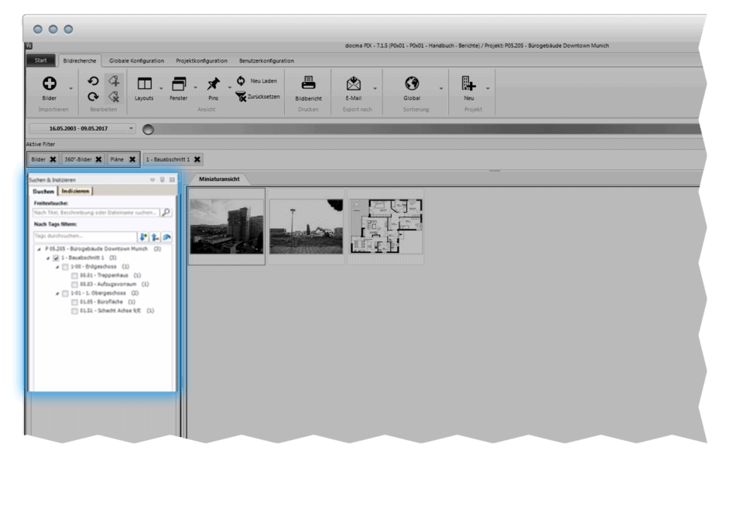Click the expand all tags icon
The height and width of the screenshot is (512, 743).
(x=143, y=237)
